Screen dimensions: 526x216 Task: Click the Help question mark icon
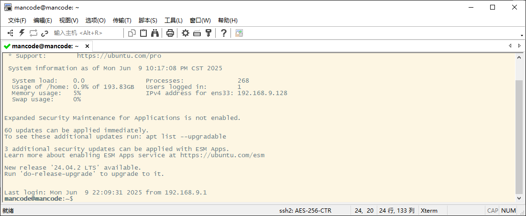223,33
